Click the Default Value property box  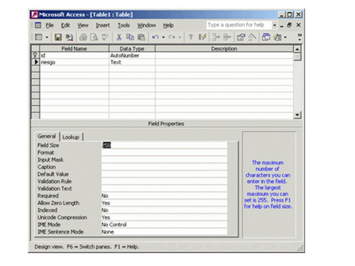164,174
